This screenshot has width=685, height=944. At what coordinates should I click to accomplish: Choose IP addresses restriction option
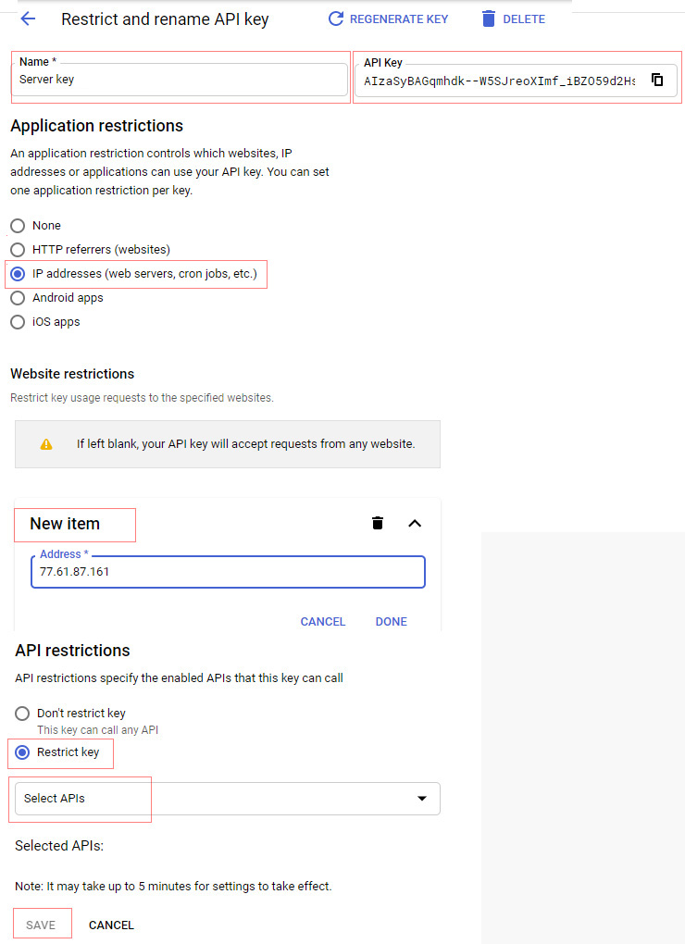point(18,274)
